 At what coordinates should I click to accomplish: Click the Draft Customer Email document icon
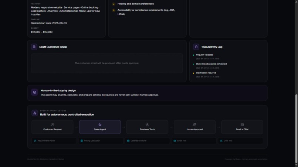[x=34, y=47]
